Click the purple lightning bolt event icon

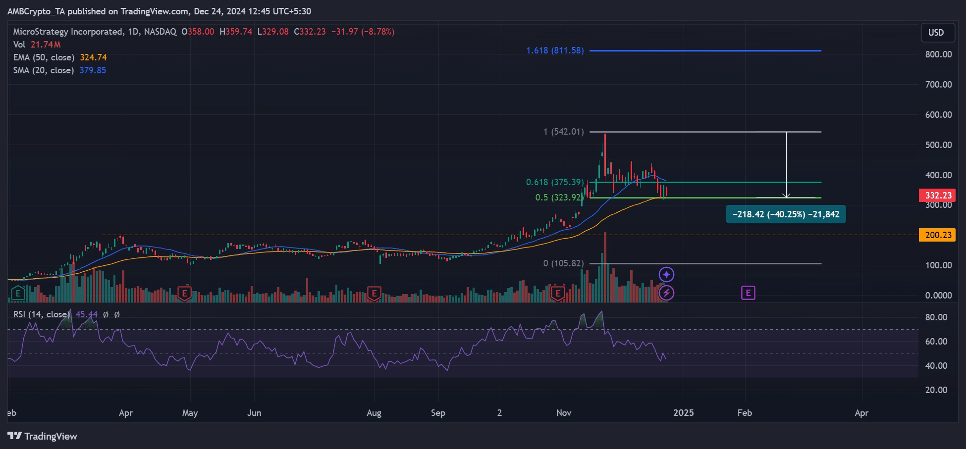tap(666, 293)
